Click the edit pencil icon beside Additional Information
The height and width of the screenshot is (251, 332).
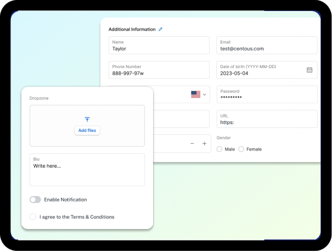pos(160,29)
